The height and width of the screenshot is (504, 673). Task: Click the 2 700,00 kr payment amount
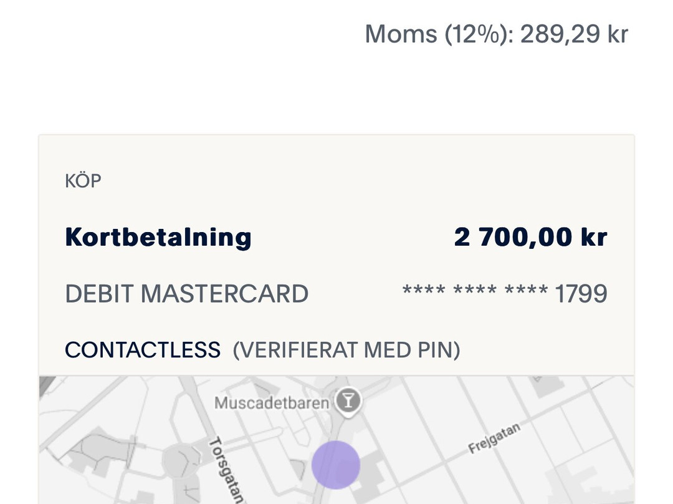(530, 237)
